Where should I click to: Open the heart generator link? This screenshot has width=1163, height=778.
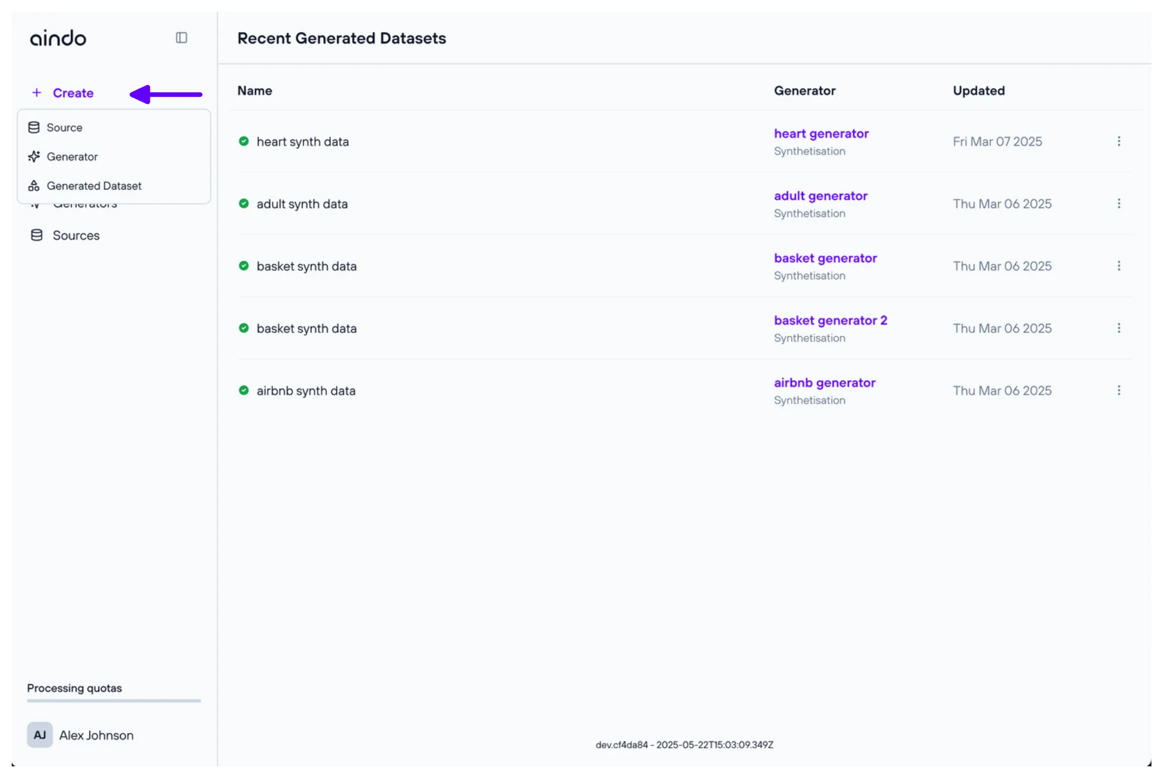[821, 134]
